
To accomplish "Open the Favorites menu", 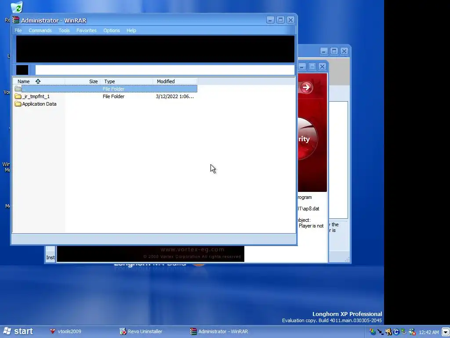I will pyautogui.click(x=87, y=30).
